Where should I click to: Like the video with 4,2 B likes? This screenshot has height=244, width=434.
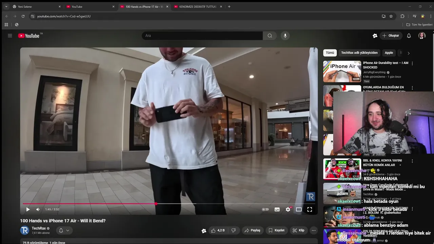(x=217, y=230)
